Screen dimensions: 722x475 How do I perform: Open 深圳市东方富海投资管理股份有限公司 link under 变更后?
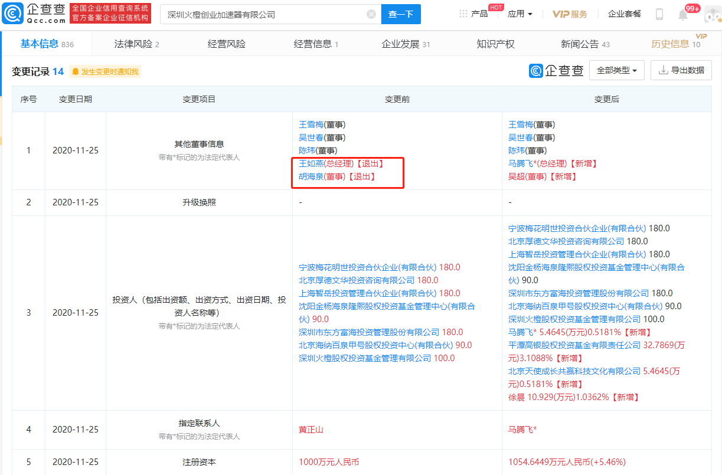click(579, 293)
